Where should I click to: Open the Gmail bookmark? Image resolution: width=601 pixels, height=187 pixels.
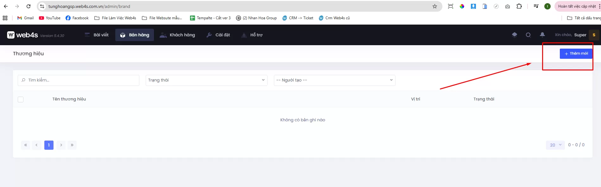25,18
